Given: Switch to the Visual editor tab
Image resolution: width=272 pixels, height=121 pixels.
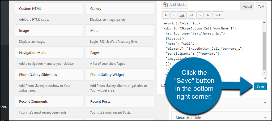Looking at the screenshot, I should coord(247,7).
